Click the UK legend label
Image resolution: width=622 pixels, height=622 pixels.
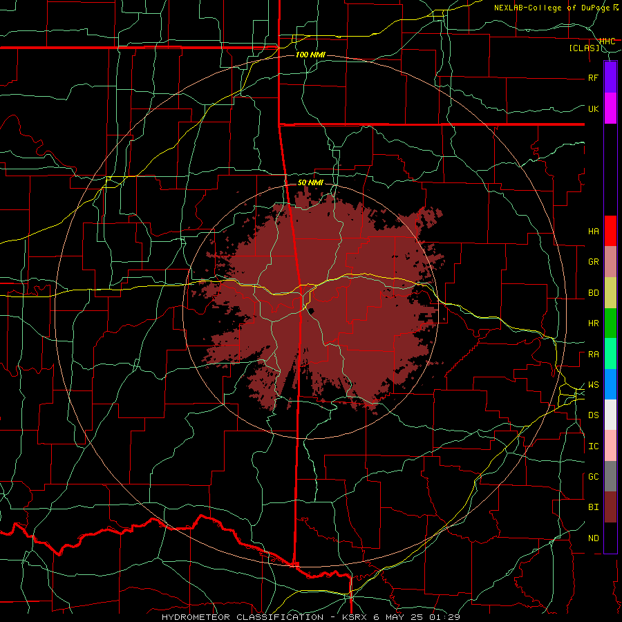pos(593,109)
